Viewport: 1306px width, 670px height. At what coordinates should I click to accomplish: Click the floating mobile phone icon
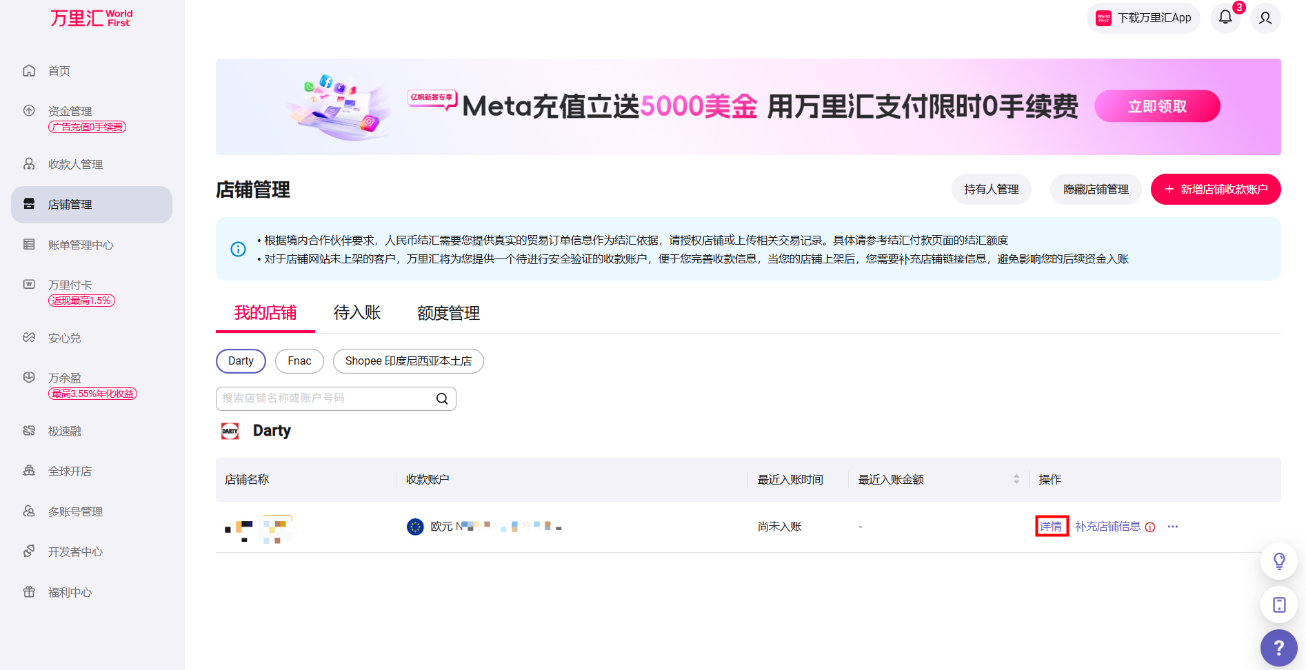[1279, 605]
